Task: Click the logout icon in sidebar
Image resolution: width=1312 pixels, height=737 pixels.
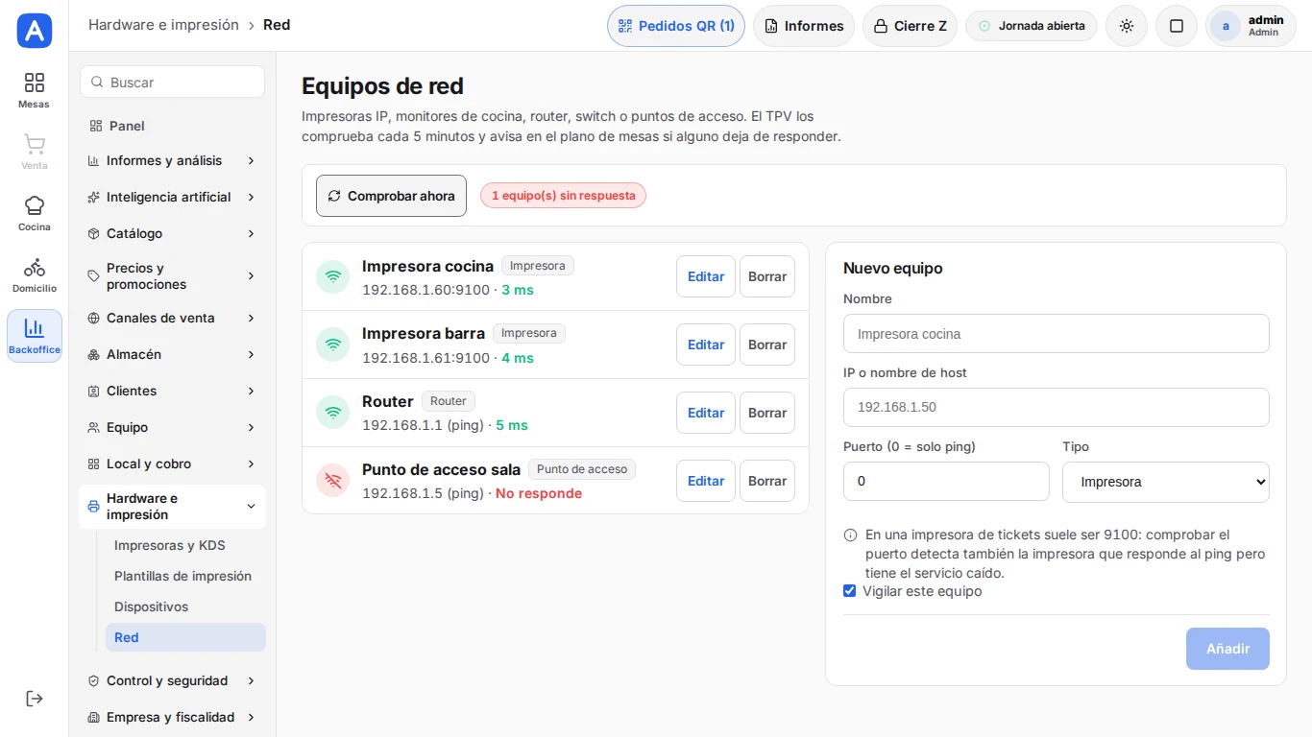Action: point(34,699)
